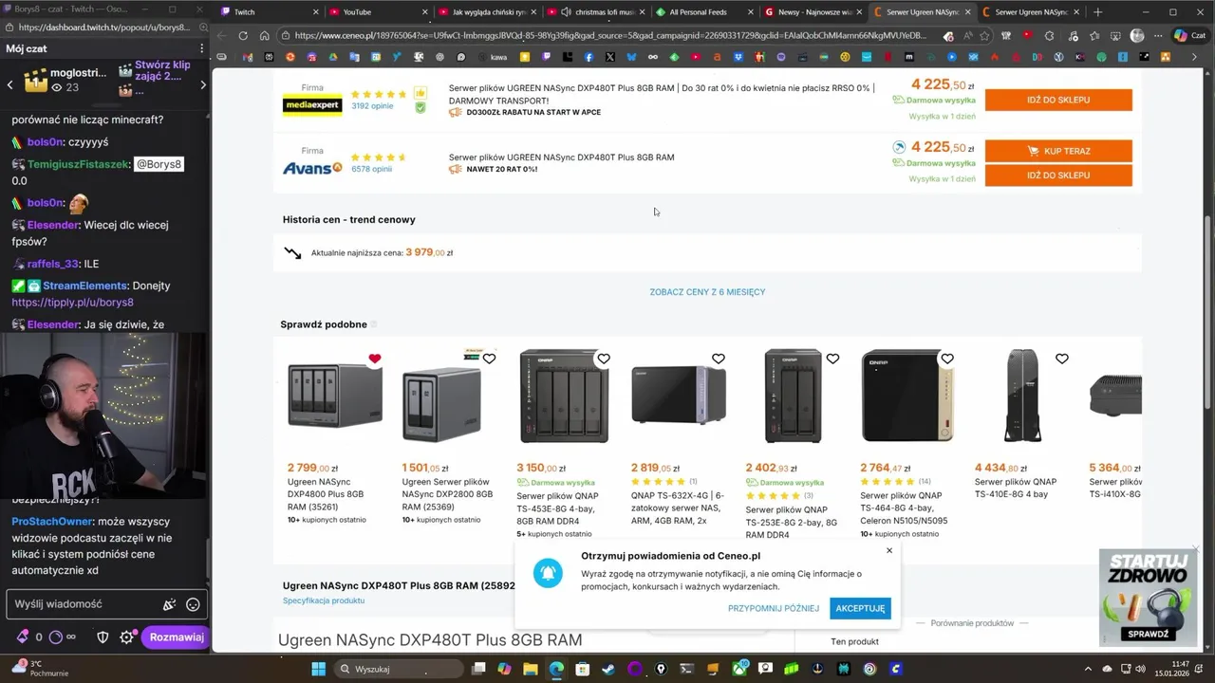Screen dimensions: 1215x683
Task: Click the browser home icon
Action: click(265, 36)
